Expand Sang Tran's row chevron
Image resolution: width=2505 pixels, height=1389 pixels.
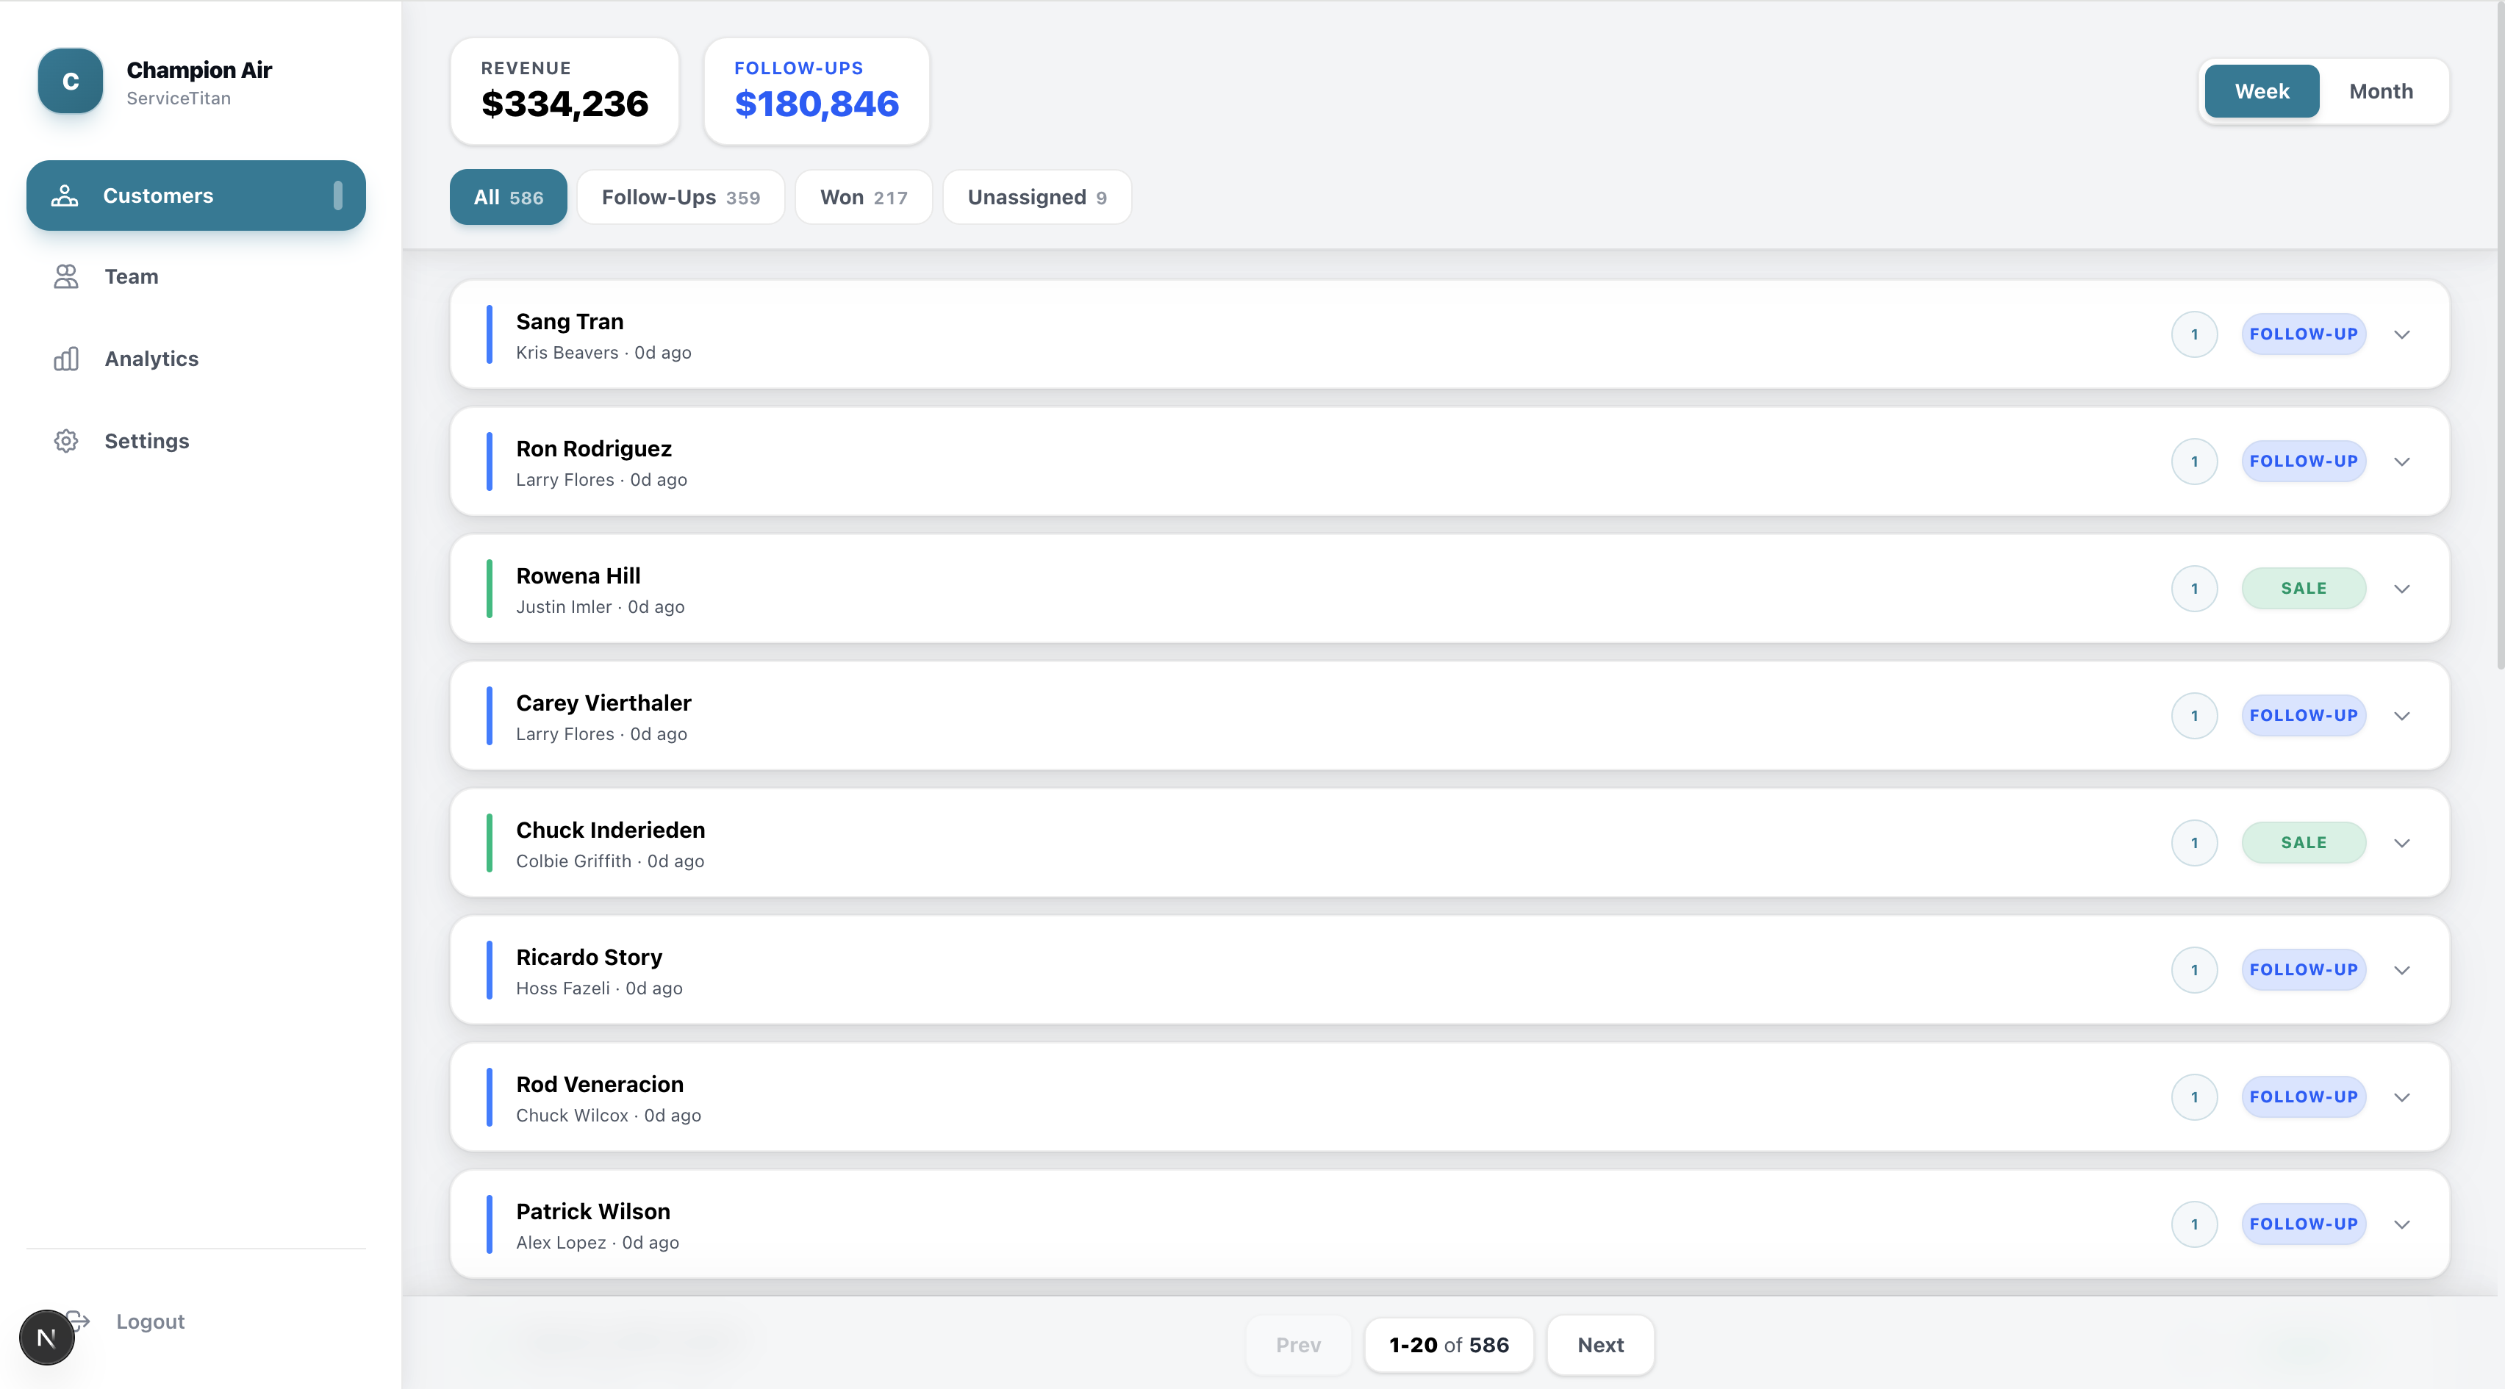[2402, 334]
